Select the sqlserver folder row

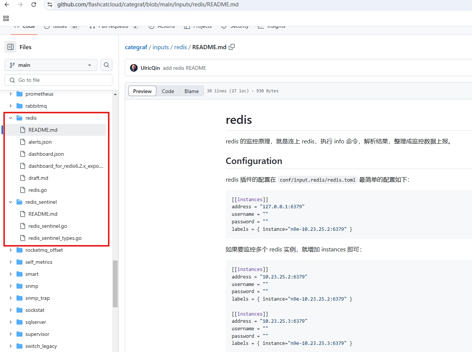tap(55, 322)
